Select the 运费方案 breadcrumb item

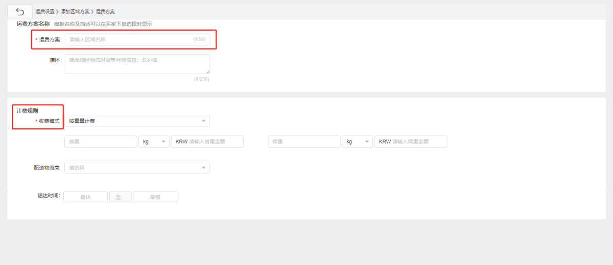coord(105,11)
